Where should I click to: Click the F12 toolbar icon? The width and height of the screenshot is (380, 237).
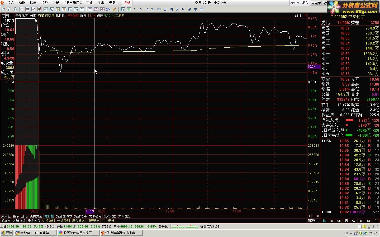point(70,9)
